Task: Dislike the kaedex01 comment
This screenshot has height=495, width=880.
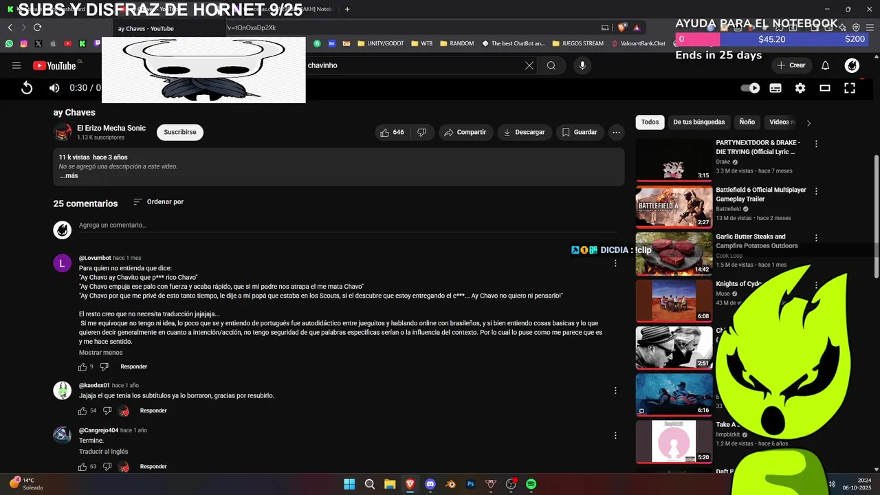Action: 107,411
